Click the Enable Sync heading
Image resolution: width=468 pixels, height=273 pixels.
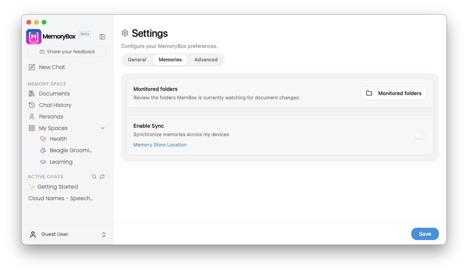point(149,126)
